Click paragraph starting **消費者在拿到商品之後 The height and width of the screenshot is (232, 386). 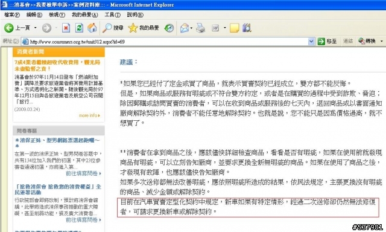pyautogui.click(x=251, y=163)
